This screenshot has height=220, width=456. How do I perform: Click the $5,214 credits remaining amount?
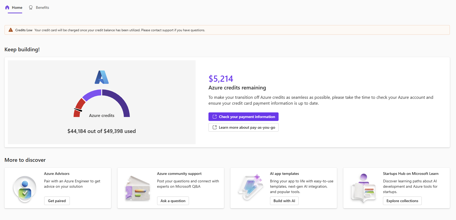221,79
